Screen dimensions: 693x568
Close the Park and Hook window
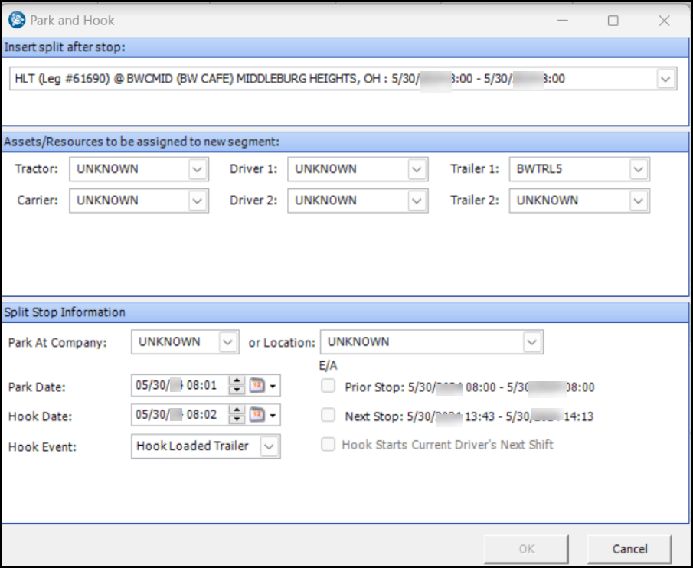coord(664,21)
